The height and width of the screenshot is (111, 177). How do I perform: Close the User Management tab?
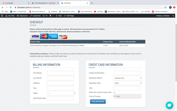click(x=58, y=3)
